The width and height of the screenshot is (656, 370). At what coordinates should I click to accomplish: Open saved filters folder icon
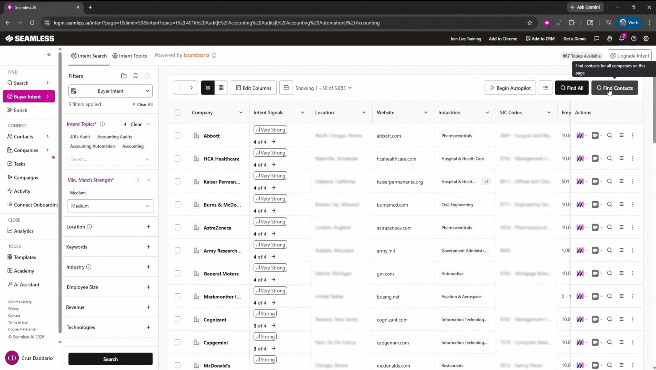click(x=124, y=76)
